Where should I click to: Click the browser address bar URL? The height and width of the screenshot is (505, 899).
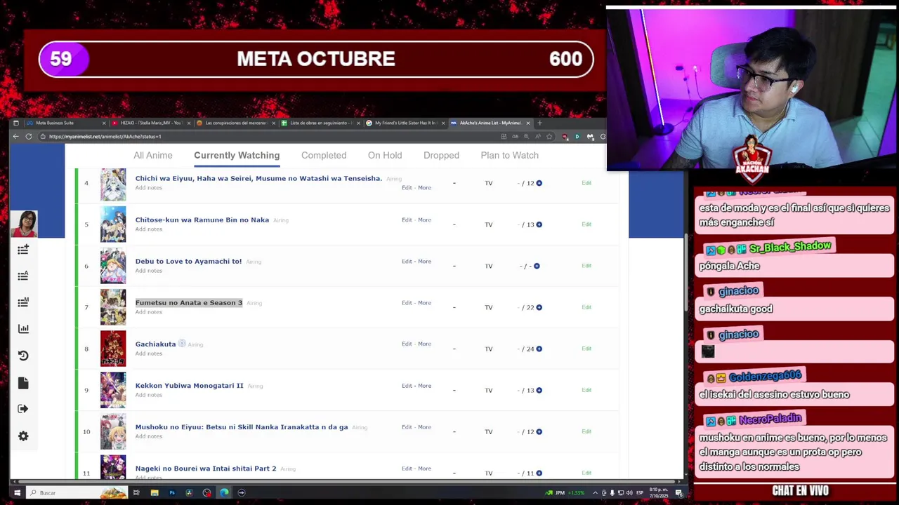coord(105,137)
